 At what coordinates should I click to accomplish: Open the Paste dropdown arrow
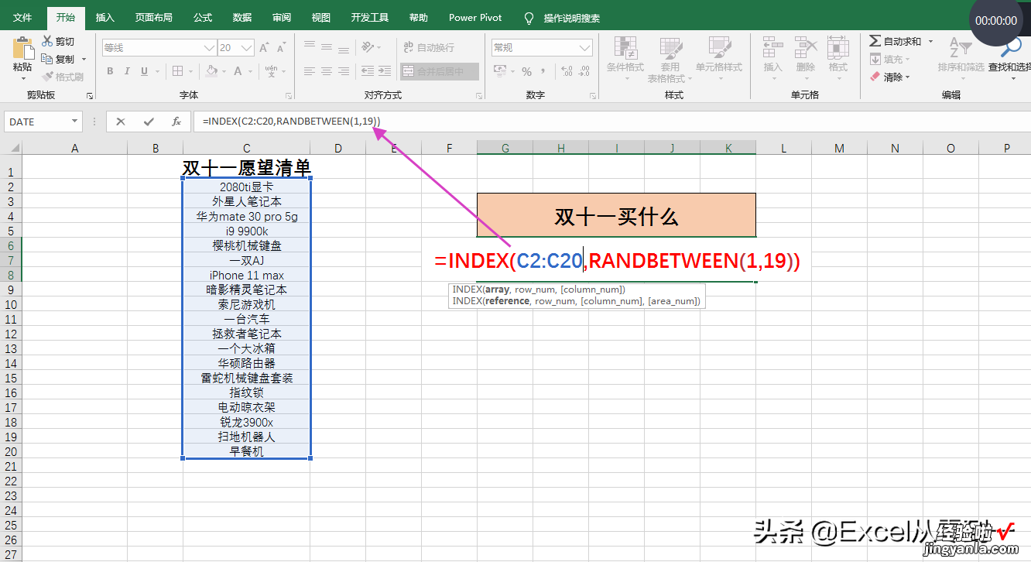click(x=22, y=79)
